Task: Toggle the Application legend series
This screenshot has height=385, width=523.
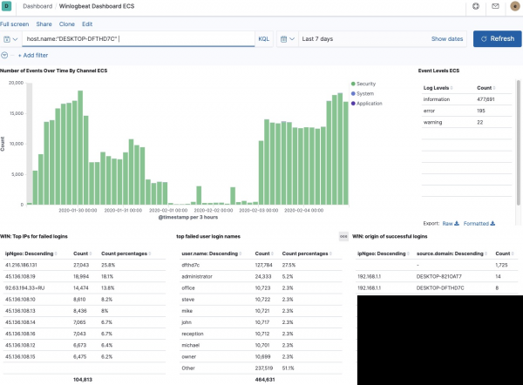Action: coord(367,103)
